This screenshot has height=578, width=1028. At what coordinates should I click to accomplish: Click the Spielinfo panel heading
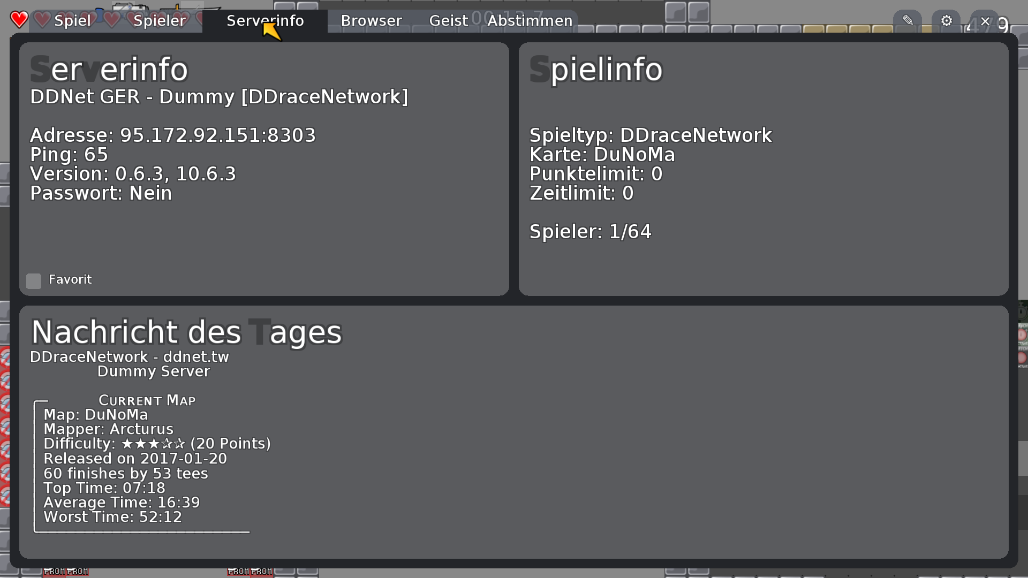pyautogui.click(x=596, y=70)
